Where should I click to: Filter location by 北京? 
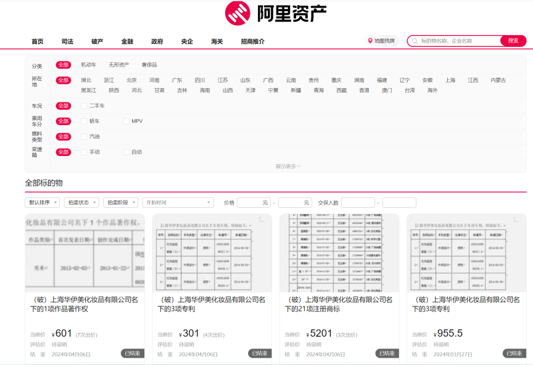pyautogui.click(x=131, y=81)
